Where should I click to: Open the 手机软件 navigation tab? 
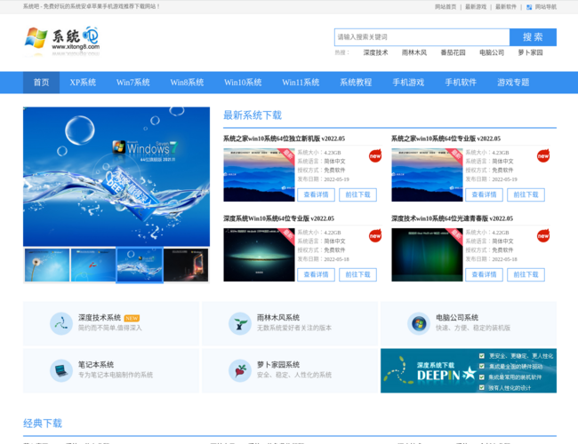[x=461, y=83]
